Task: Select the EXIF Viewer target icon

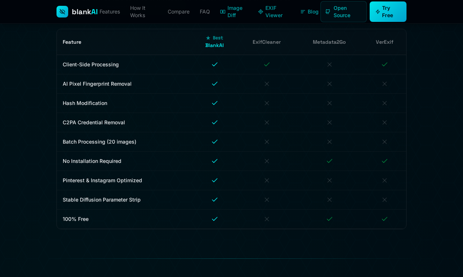Action: point(261,12)
